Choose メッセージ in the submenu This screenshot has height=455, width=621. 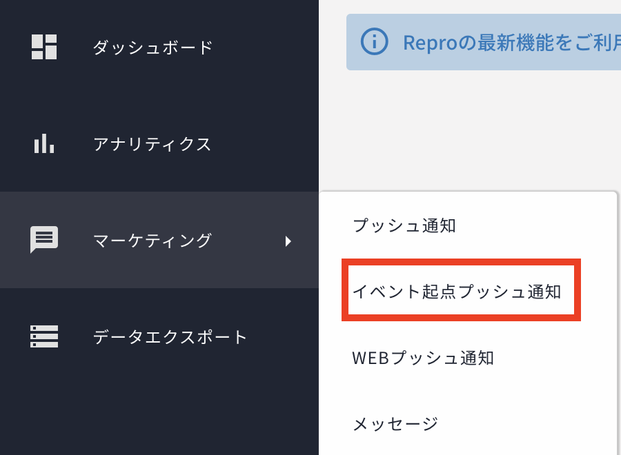(395, 423)
